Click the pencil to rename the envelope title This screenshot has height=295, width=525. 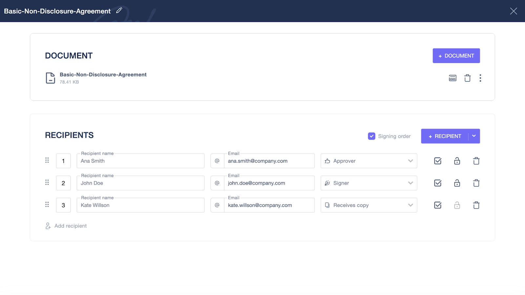[x=119, y=10]
